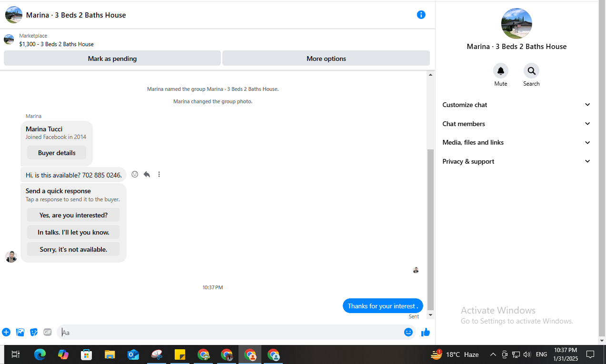This screenshot has height=364, width=606.
Task: Open more actions plus icon in composer
Action: click(x=6, y=332)
